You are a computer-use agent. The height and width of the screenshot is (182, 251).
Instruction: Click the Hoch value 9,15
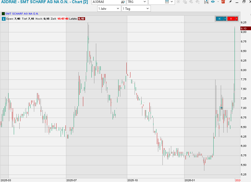tap(46, 19)
